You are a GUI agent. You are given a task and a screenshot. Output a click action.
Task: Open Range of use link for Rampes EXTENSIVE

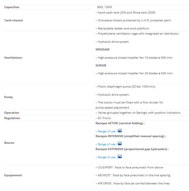click(x=106, y=157)
